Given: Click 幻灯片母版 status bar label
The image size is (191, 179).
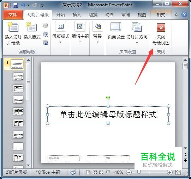Looking at the screenshot, I should (16, 172).
